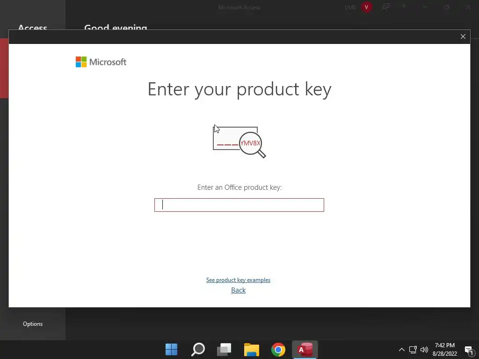Viewport: 479px width, 359px height.
Task: Click the Office product key input field
Action: pos(239,205)
